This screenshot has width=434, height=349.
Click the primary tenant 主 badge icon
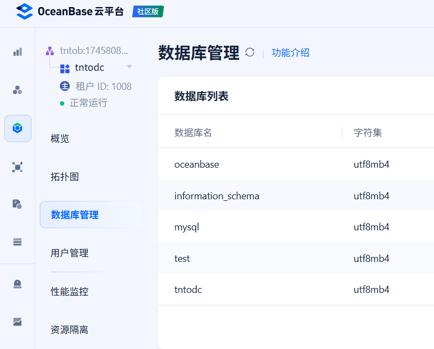click(x=65, y=86)
